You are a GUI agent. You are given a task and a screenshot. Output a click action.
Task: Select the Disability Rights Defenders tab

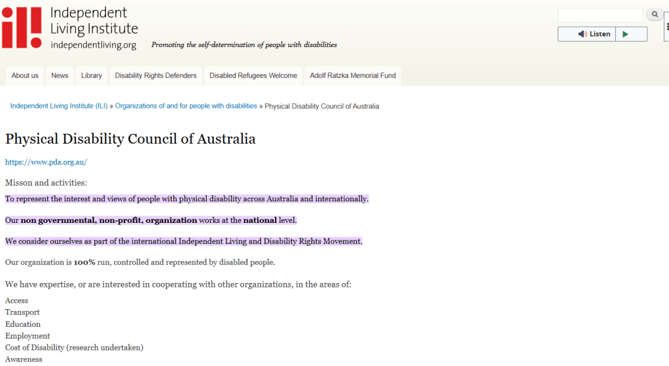tap(156, 76)
